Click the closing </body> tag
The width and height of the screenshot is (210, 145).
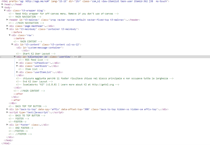pyautogui.click(x=8, y=140)
